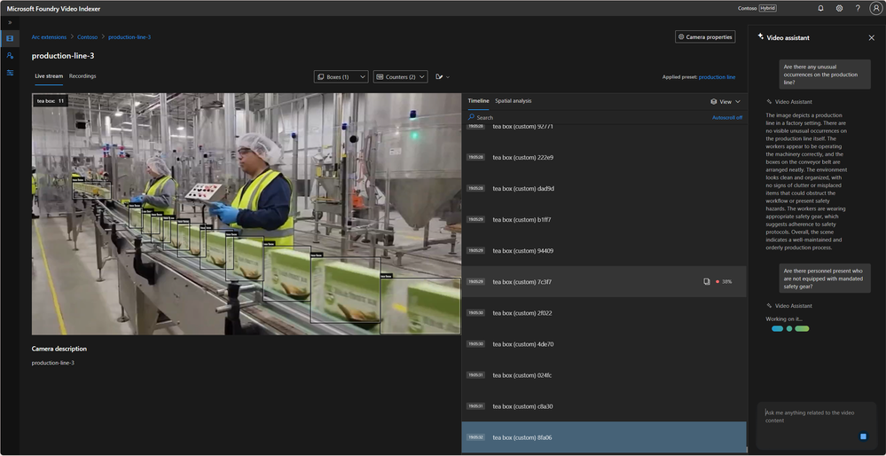Close the Video assistant panel
Screen dimensions: 886x456
[x=871, y=38]
